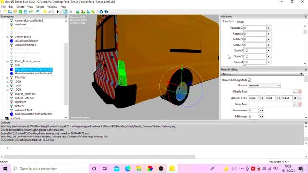Close the Scenegraph panel
Viewport: 308px width, 173px height.
tap(66, 17)
